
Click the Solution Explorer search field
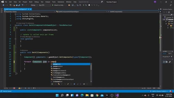[166, 15]
